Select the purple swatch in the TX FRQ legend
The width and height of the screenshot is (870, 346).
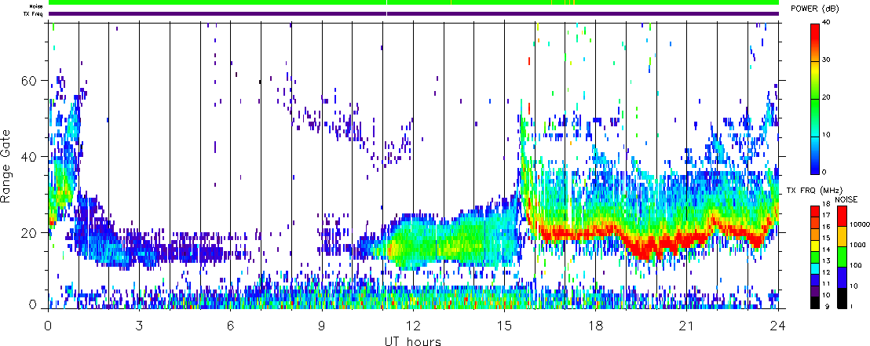[815, 292]
